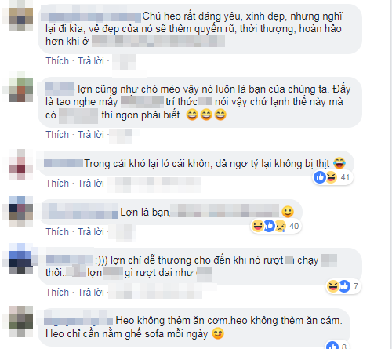Click the like reaction icon beside the 7 count
This screenshot has height=349, width=392.
tap(344, 286)
